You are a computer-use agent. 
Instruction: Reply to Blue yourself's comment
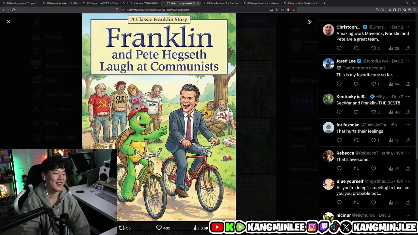tap(339, 203)
